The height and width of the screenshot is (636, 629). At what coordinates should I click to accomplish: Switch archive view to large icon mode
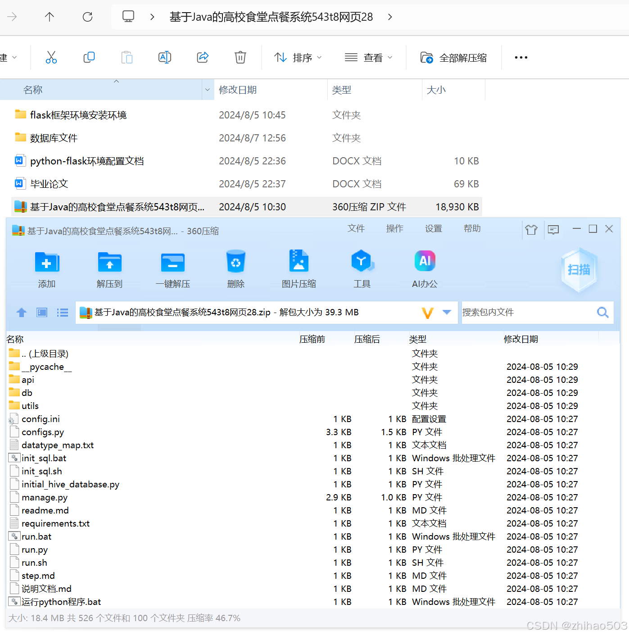point(41,312)
